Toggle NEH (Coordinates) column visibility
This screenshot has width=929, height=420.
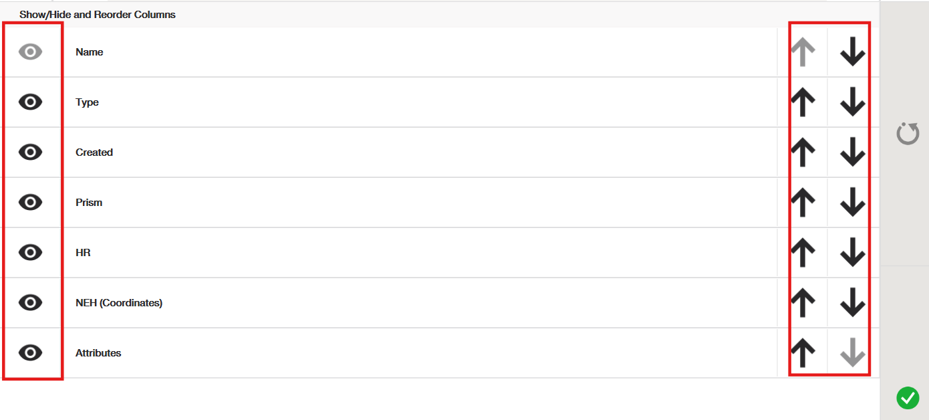31,302
